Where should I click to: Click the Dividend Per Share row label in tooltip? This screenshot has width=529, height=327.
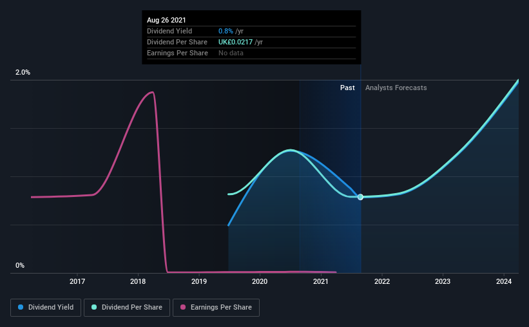(177, 42)
